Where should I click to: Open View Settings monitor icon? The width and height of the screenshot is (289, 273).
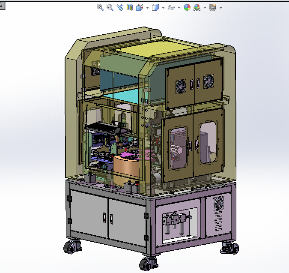click(x=213, y=7)
